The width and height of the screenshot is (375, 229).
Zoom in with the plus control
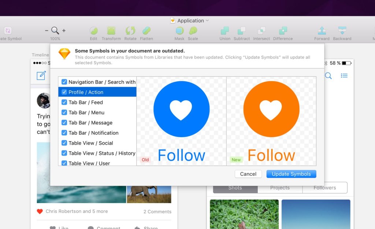(x=64, y=31)
